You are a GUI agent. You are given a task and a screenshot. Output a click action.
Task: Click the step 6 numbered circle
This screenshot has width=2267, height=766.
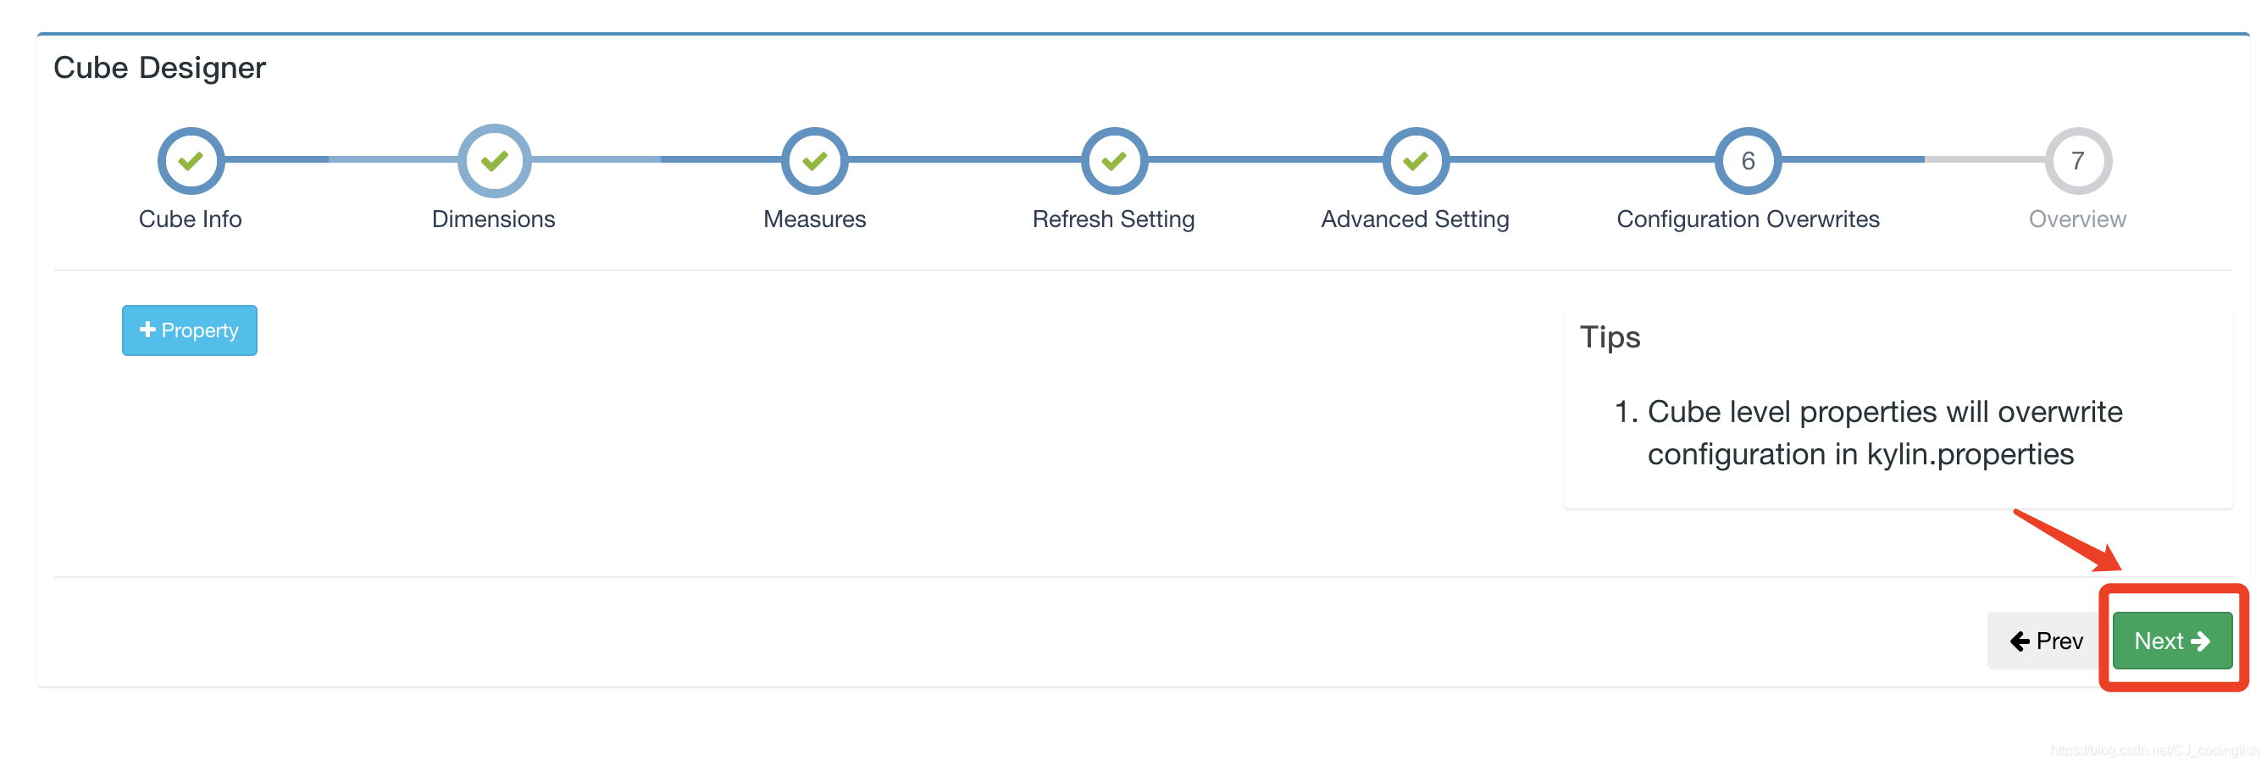[1748, 161]
